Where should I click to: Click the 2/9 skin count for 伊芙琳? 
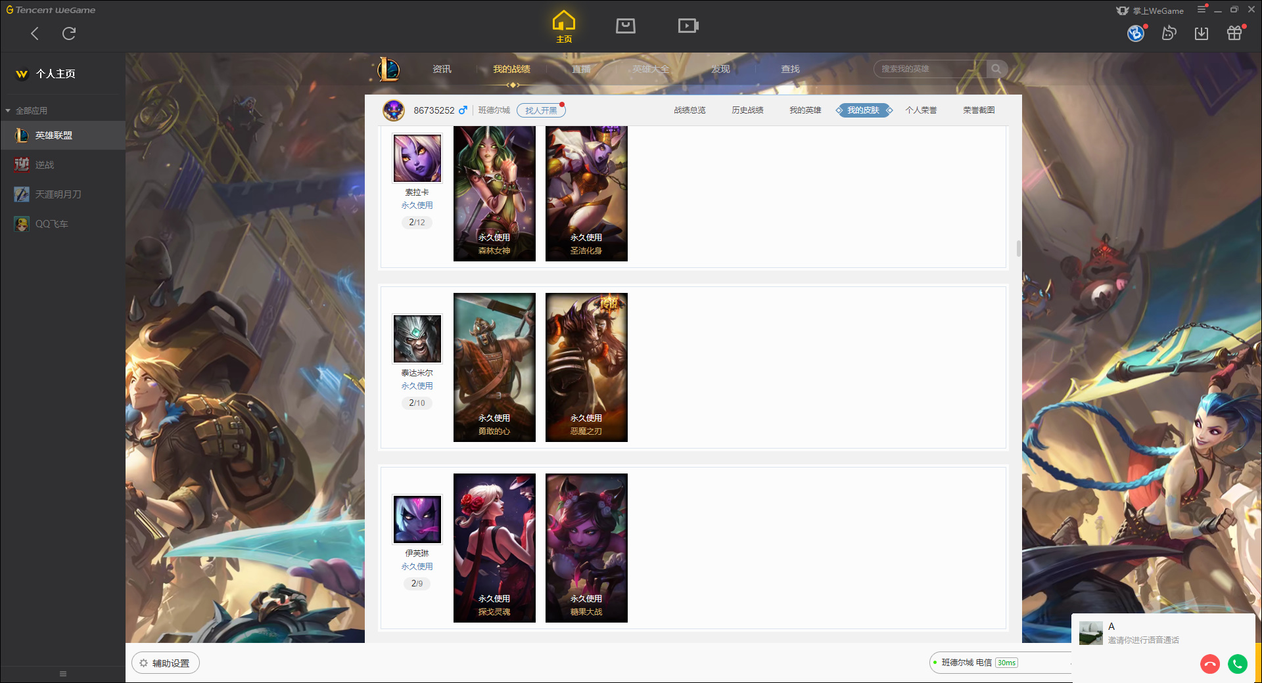pyautogui.click(x=417, y=584)
